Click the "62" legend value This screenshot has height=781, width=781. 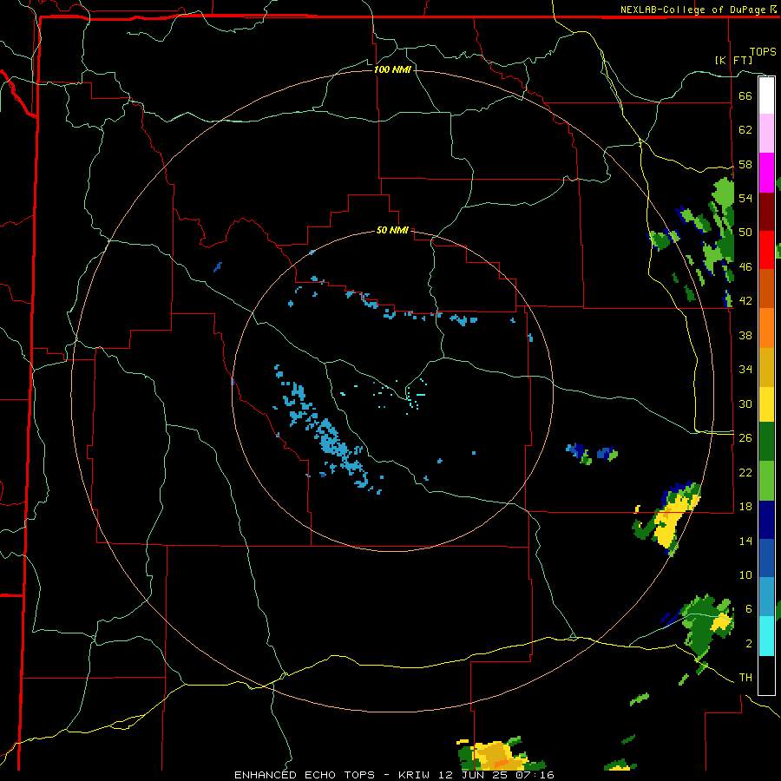point(745,130)
